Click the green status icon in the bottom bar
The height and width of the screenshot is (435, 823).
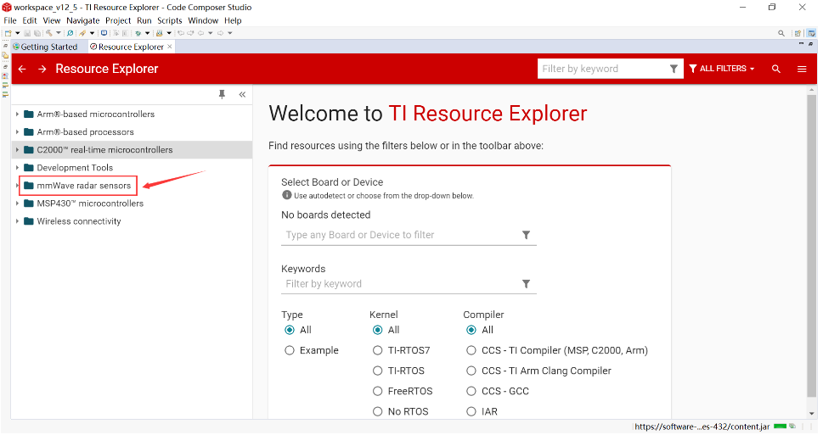(x=780, y=426)
